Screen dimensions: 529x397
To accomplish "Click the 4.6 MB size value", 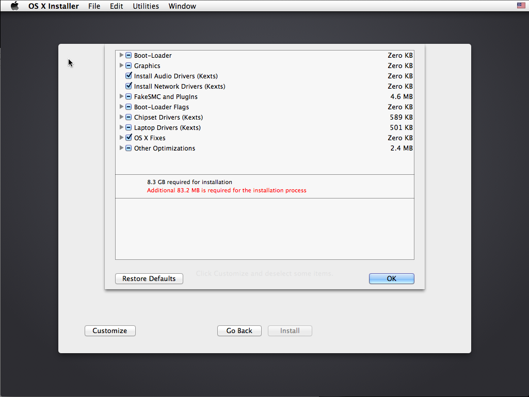I will [x=402, y=97].
